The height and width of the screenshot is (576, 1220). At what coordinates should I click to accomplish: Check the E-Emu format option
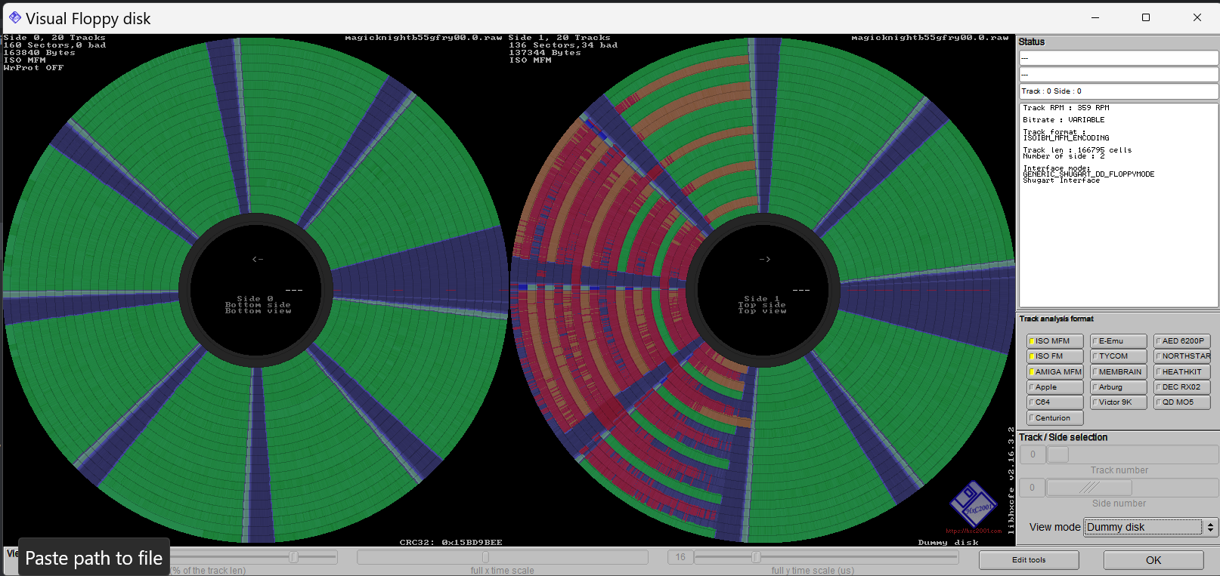[x=1117, y=341]
